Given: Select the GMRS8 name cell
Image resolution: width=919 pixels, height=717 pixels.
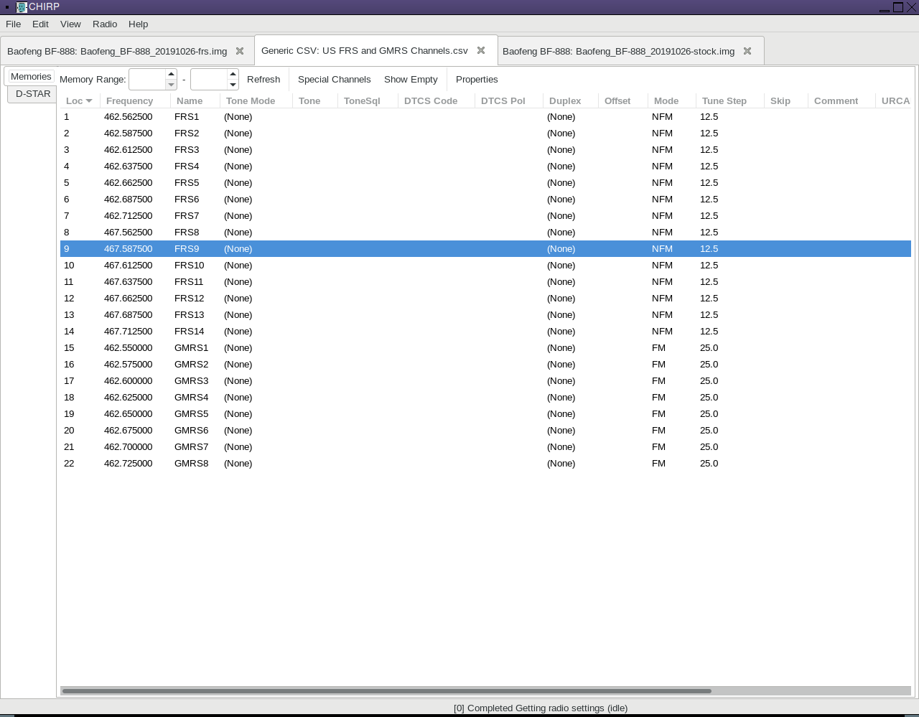Looking at the screenshot, I should (x=192, y=463).
